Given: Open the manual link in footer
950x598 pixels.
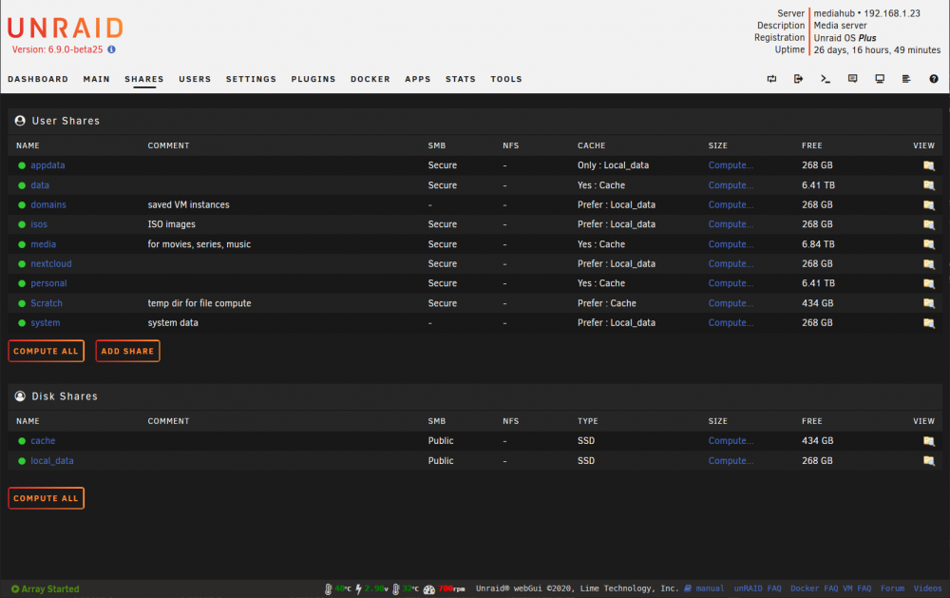Looking at the screenshot, I should [x=710, y=588].
